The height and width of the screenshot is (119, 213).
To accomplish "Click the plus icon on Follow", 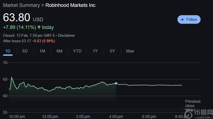I will click(182, 20).
